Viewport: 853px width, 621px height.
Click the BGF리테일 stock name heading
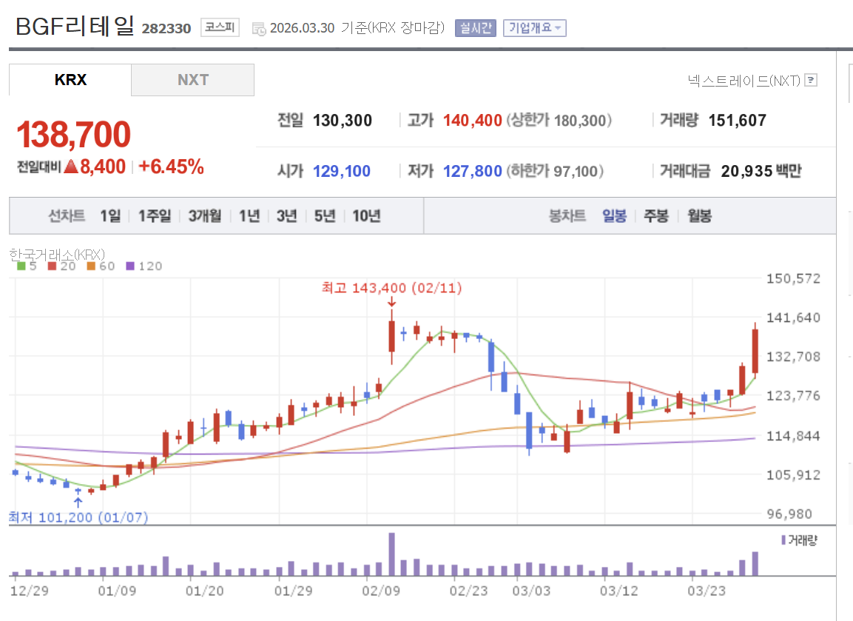pos(75,26)
